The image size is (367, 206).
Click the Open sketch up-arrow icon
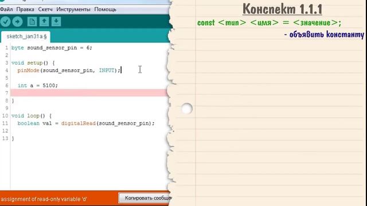pos(44,22)
